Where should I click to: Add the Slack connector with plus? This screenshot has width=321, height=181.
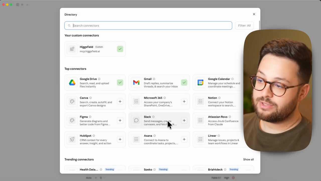coord(184,120)
